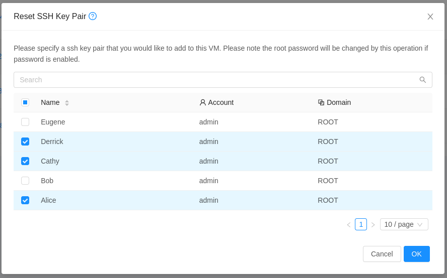This screenshot has height=278, width=447.
Task: Toggle the select-all header checkbox
Action: click(25, 102)
